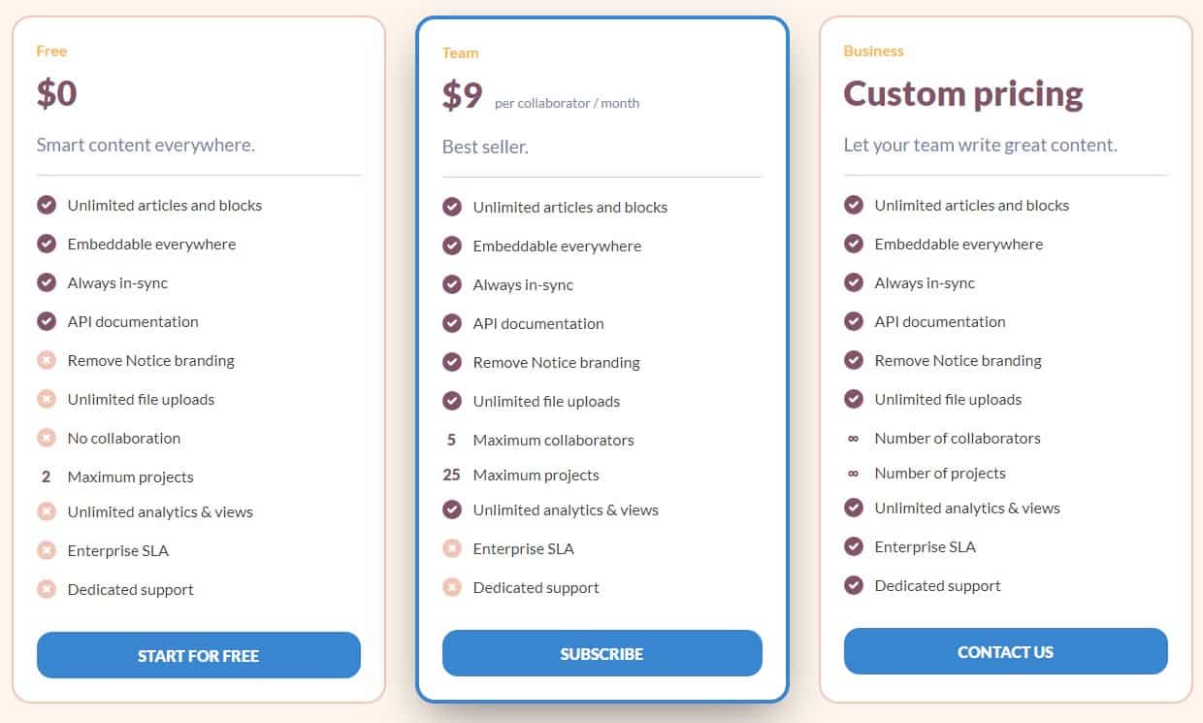Screen dimensions: 1203x723
Task: Click the cross icon beside Enterprise SLA in Team plan
Action: pos(451,547)
